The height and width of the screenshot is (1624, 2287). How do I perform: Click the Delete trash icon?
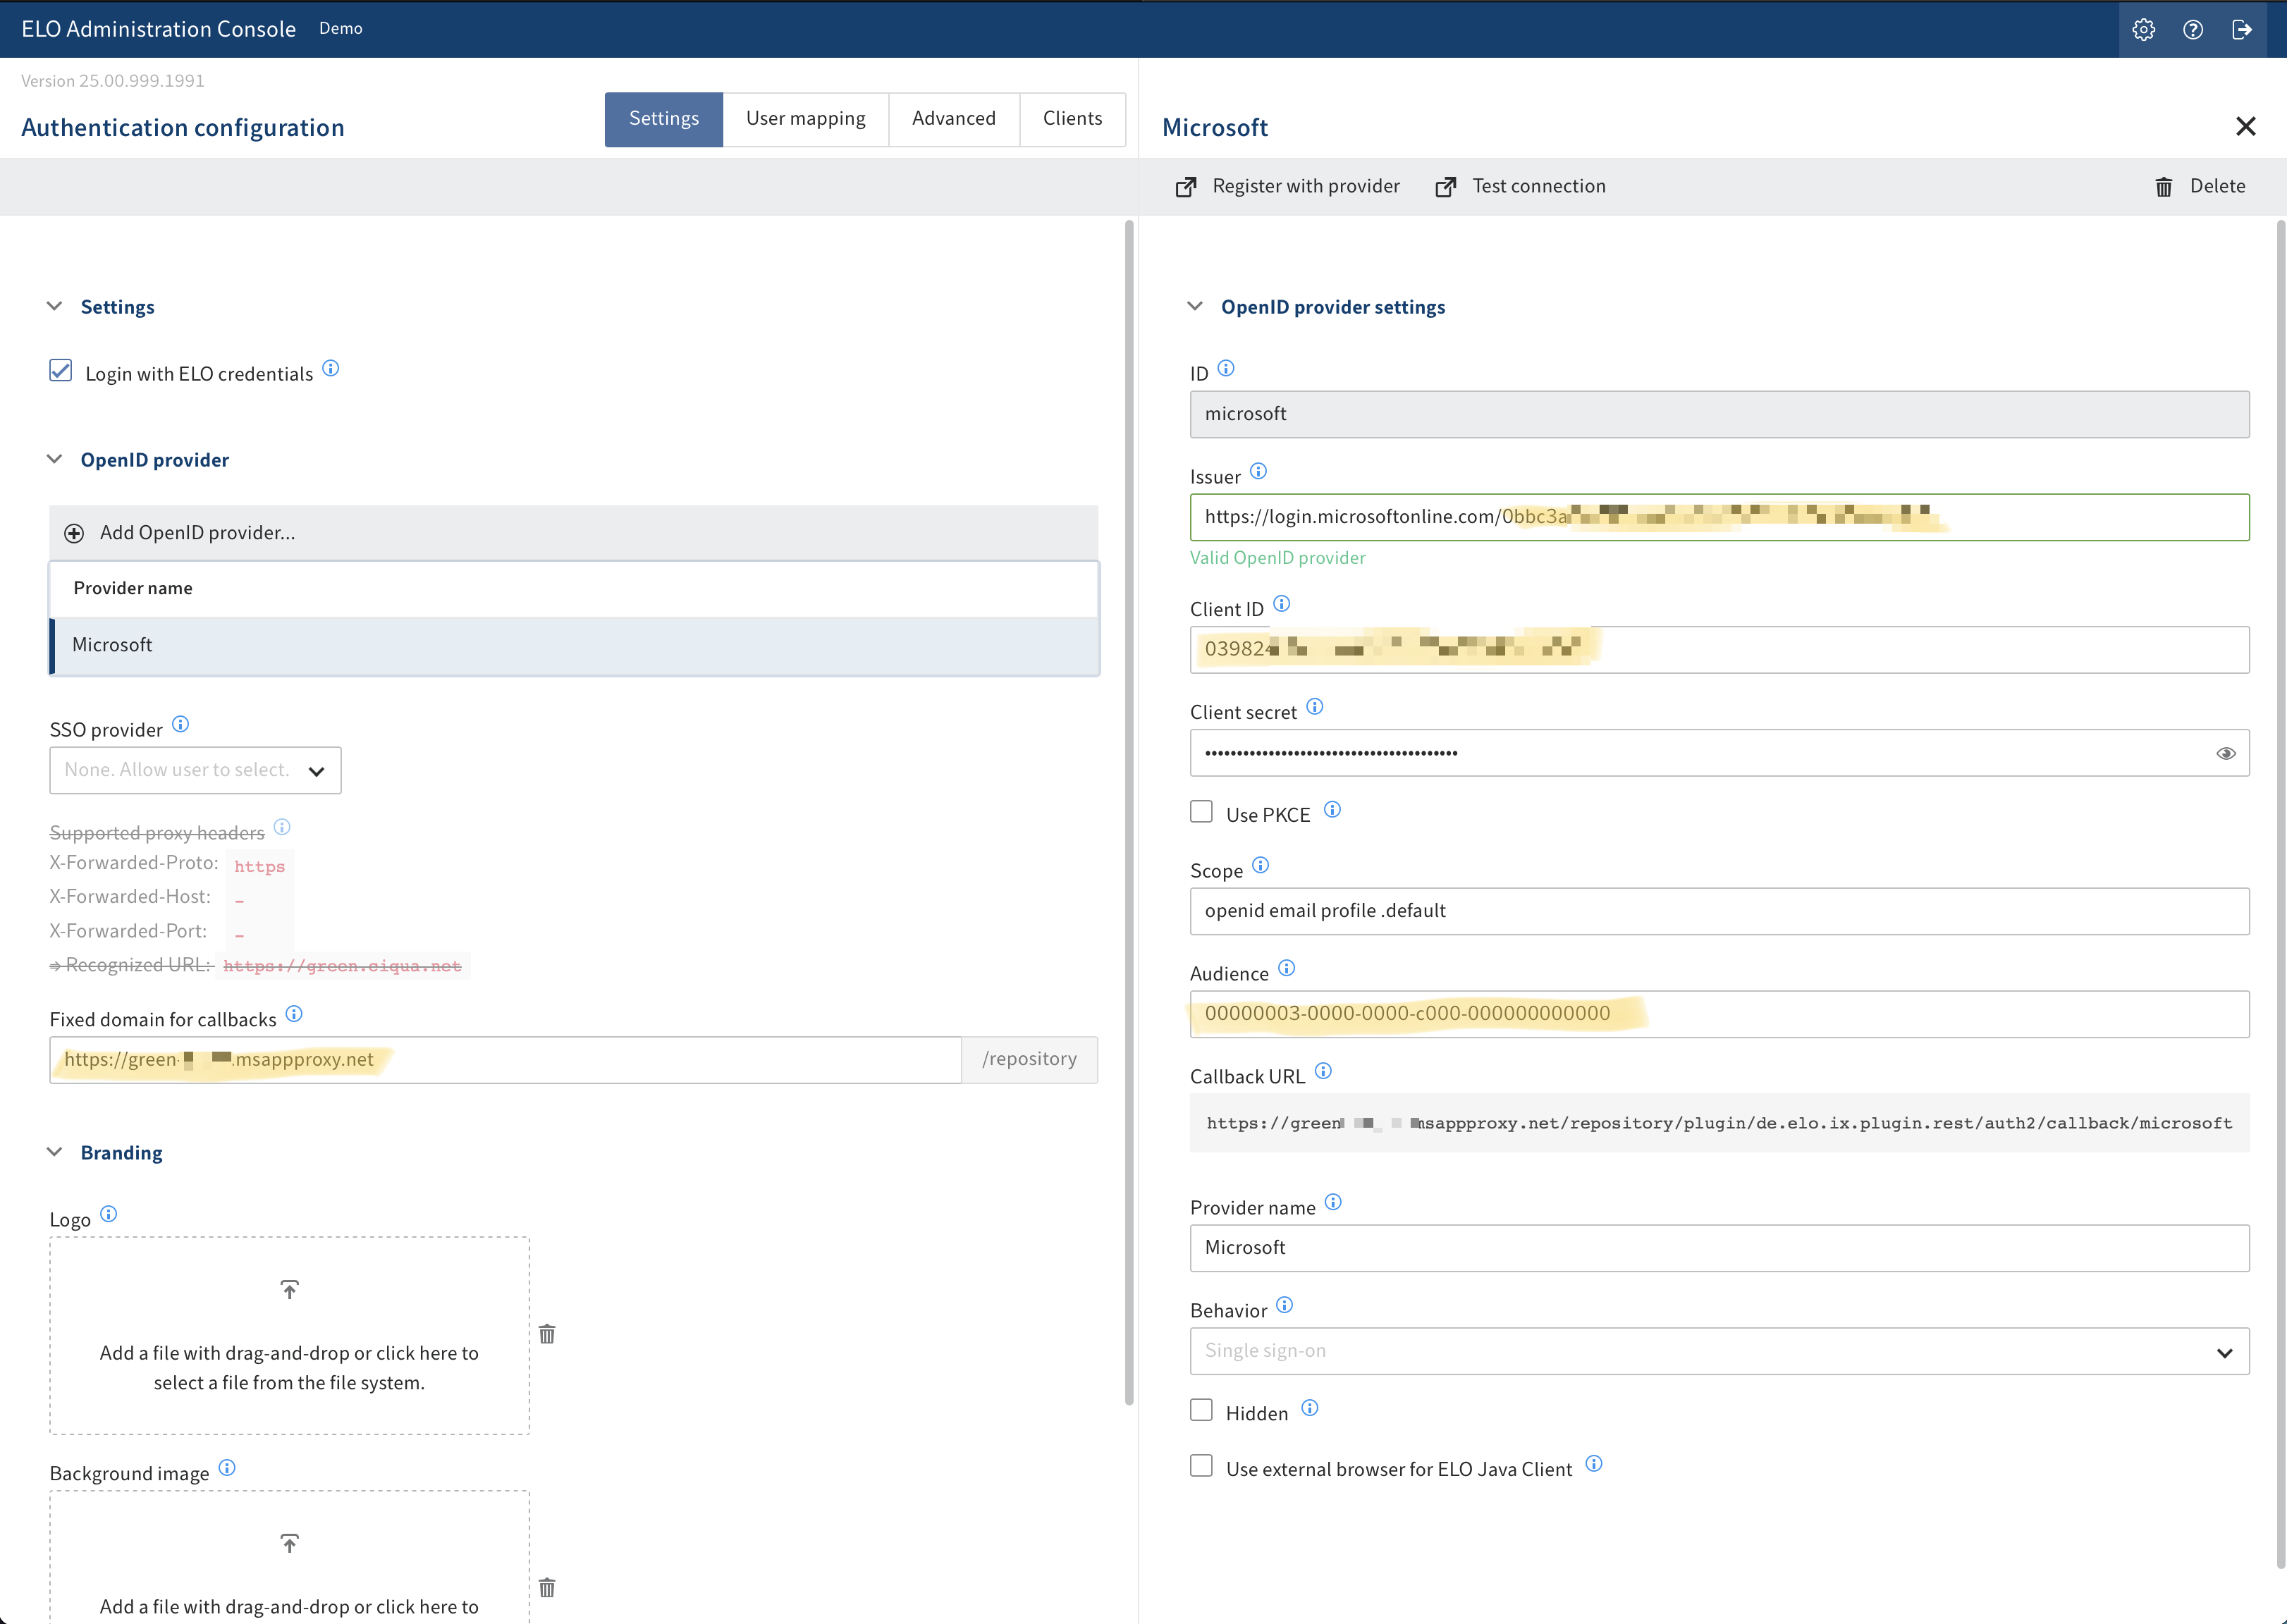click(x=2164, y=186)
